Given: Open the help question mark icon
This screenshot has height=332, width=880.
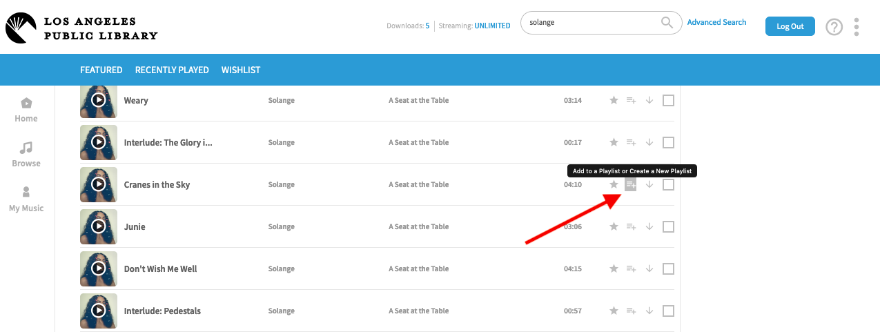Looking at the screenshot, I should pyautogui.click(x=834, y=27).
